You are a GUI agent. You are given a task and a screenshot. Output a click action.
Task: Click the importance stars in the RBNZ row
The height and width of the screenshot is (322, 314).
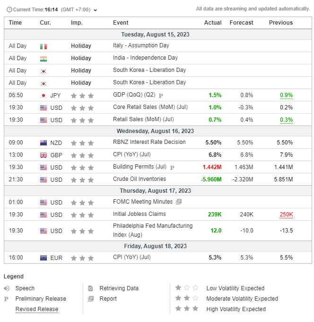(82, 143)
